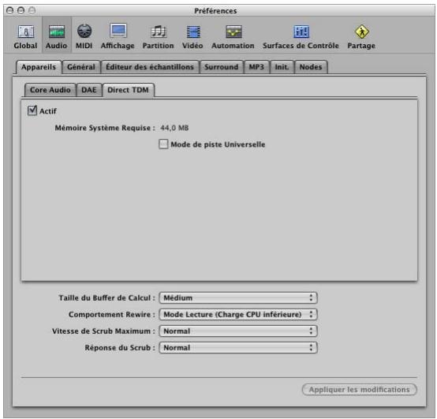This screenshot has width=437, height=419.
Task: Open the MIDI preferences pane
Action: [x=84, y=36]
